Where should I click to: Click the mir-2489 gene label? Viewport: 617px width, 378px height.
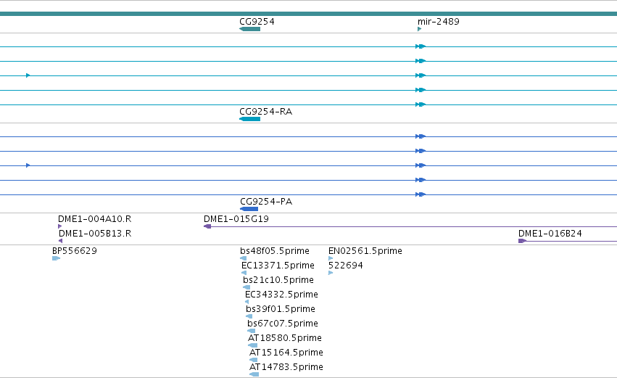coord(439,21)
